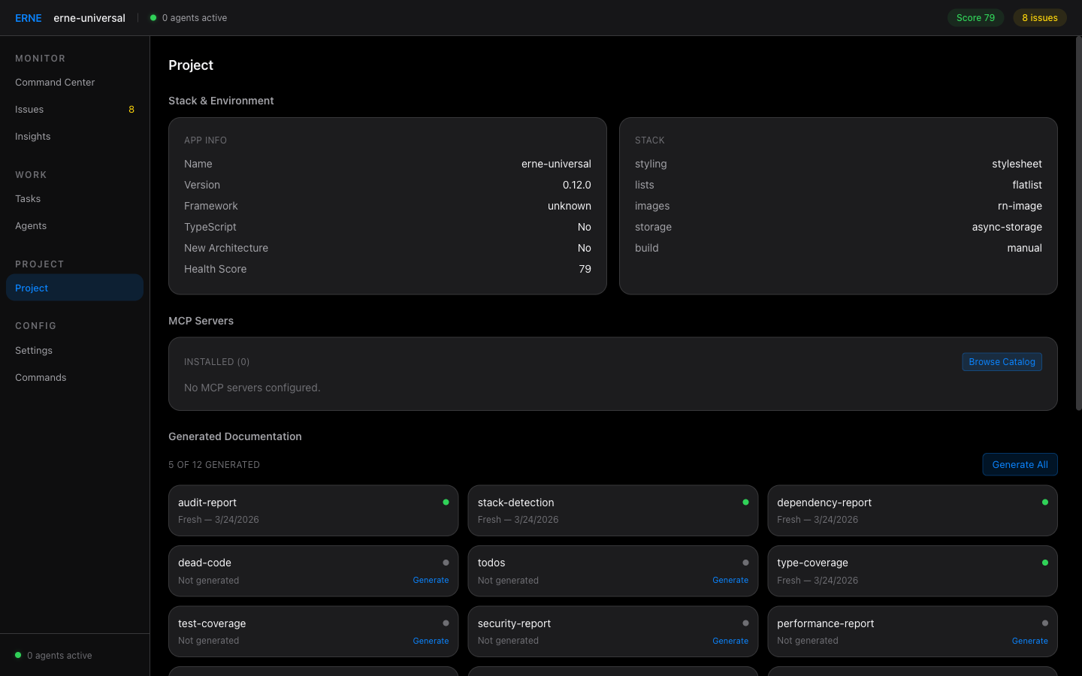
Task: Open Settings from the Config section
Action: (x=34, y=351)
